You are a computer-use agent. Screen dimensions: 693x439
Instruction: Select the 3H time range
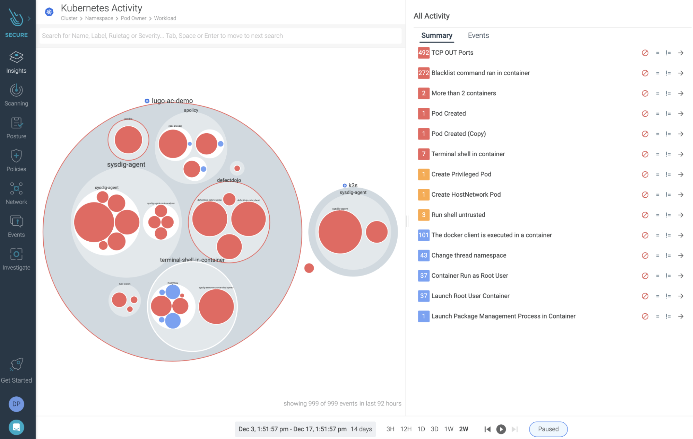point(390,429)
